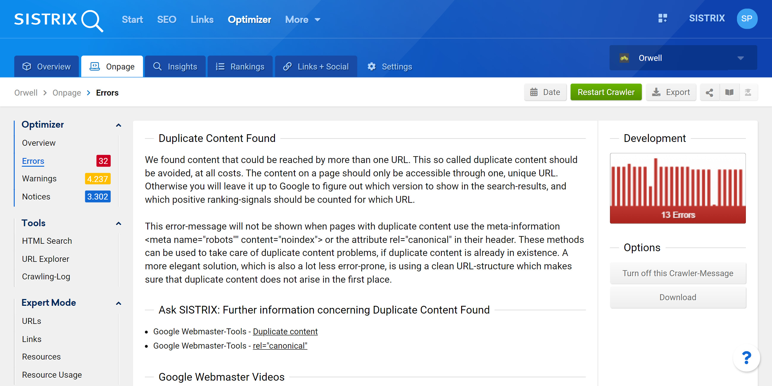Open Errors in the sidebar
Viewport: 772px width, 386px height.
[33, 161]
